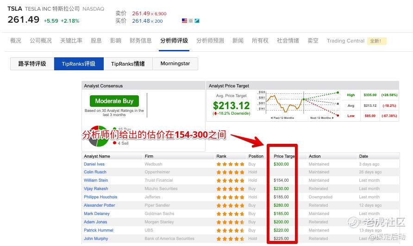The height and width of the screenshot is (246, 413).
Task: Click the Morgan Stanley firm cell
Action: (159, 222)
